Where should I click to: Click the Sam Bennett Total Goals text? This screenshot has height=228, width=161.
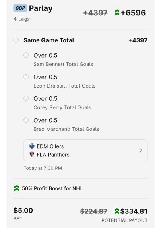pos(63,64)
